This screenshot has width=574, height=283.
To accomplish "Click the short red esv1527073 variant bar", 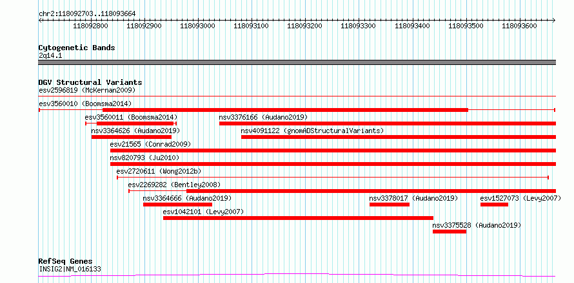I will click(494, 205).
